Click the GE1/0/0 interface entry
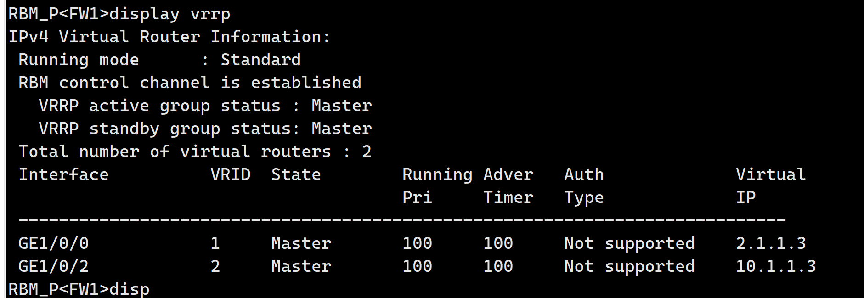 click(x=53, y=243)
